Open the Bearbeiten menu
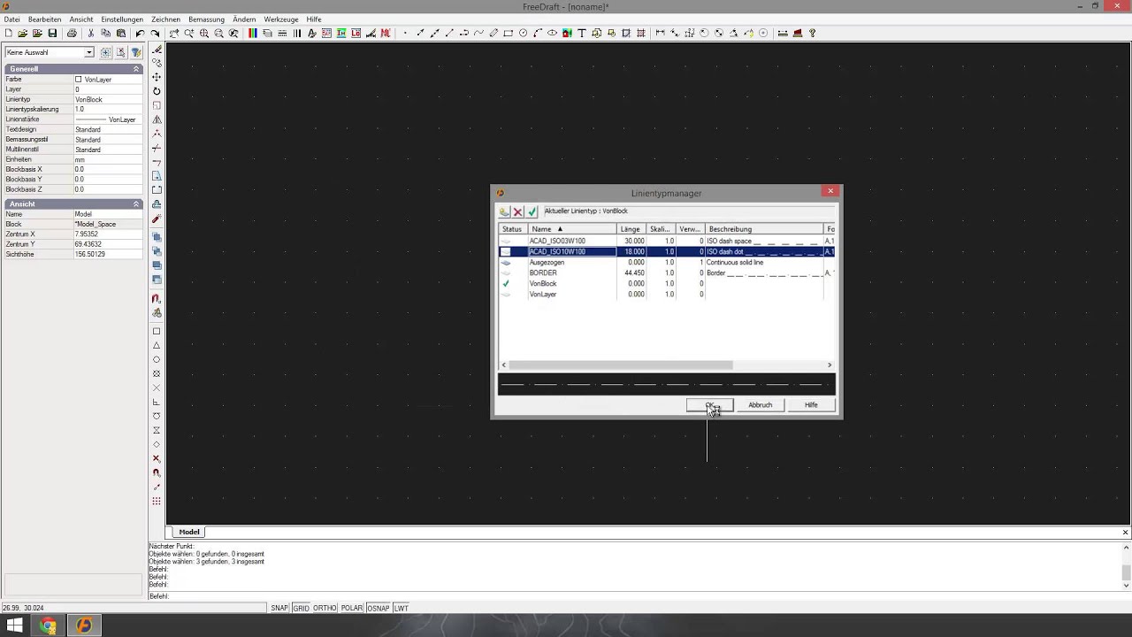The height and width of the screenshot is (637, 1132). [x=45, y=19]
